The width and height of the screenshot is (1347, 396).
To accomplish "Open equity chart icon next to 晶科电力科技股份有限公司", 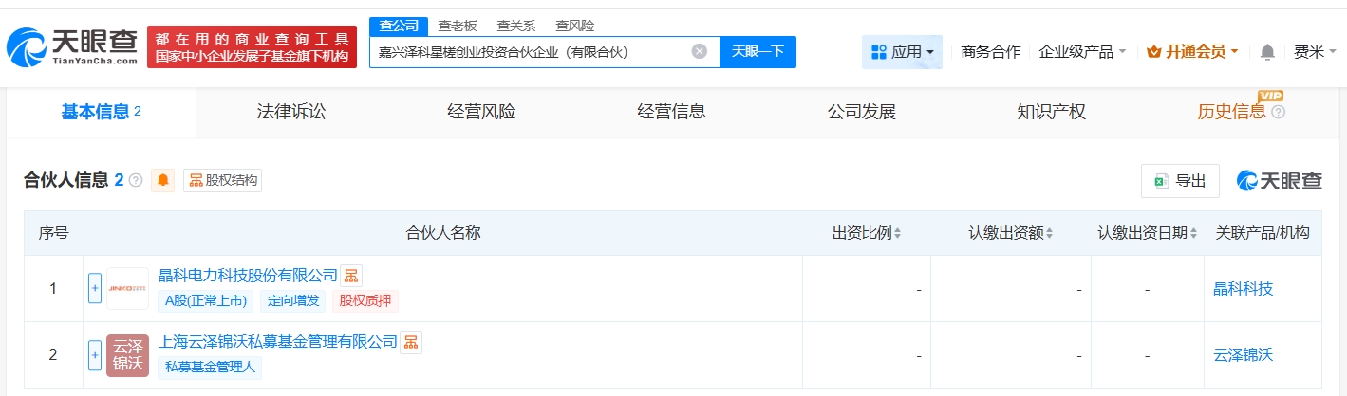I will (x=351, y=276).
